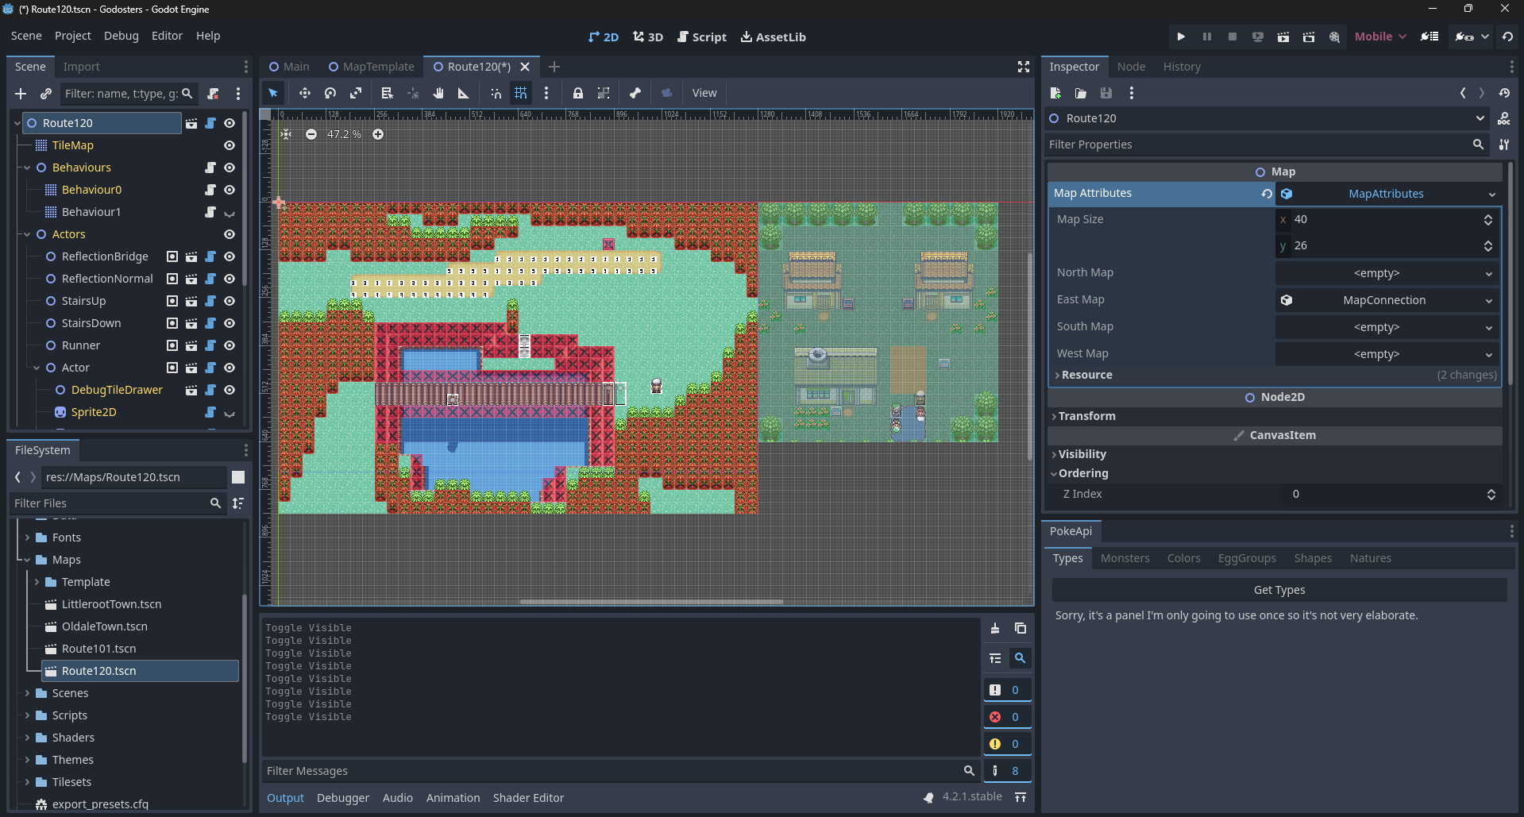Toggle visibility of Behaviour1 node
The height and width of the screenshot is (817, 1524).
(230, 213)
